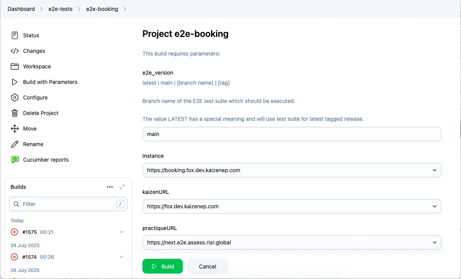
Task: Navigate to Dashboard via the breadcrumb
Action: point(21,9)
